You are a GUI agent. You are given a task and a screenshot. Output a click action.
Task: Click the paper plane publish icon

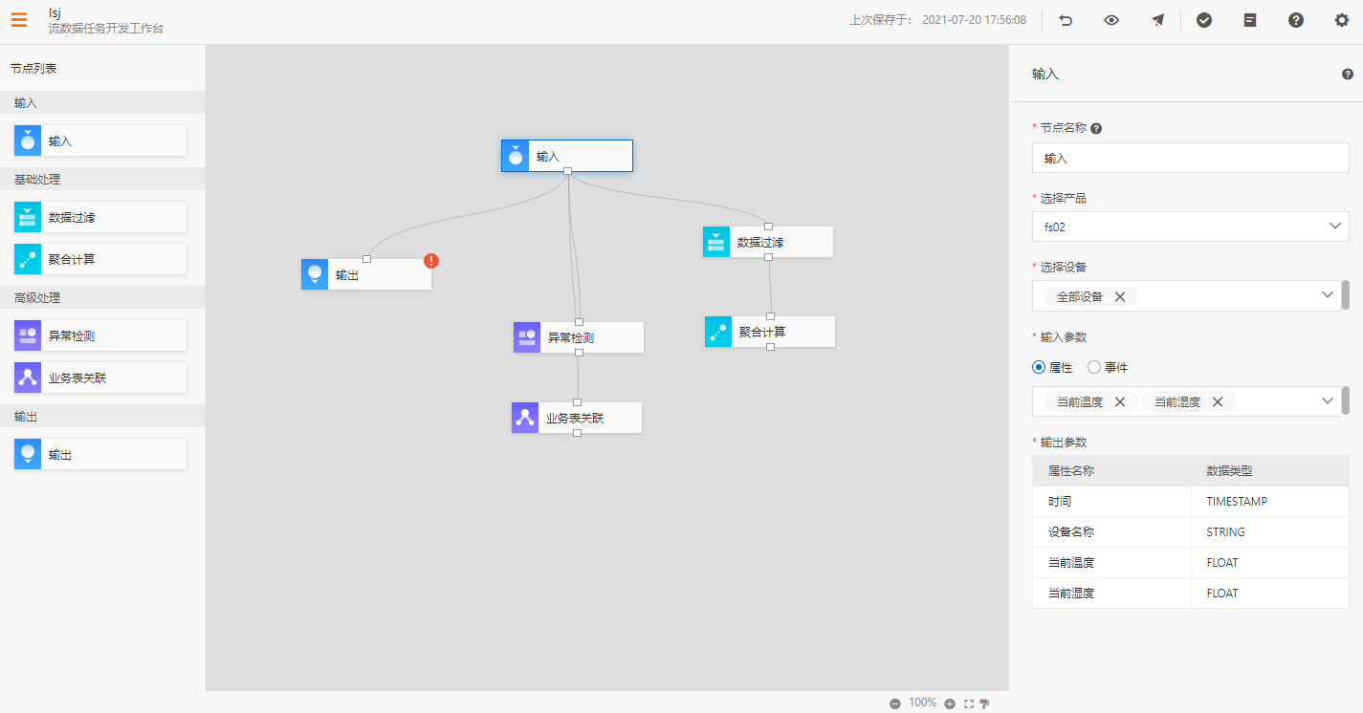(1157, 20)
